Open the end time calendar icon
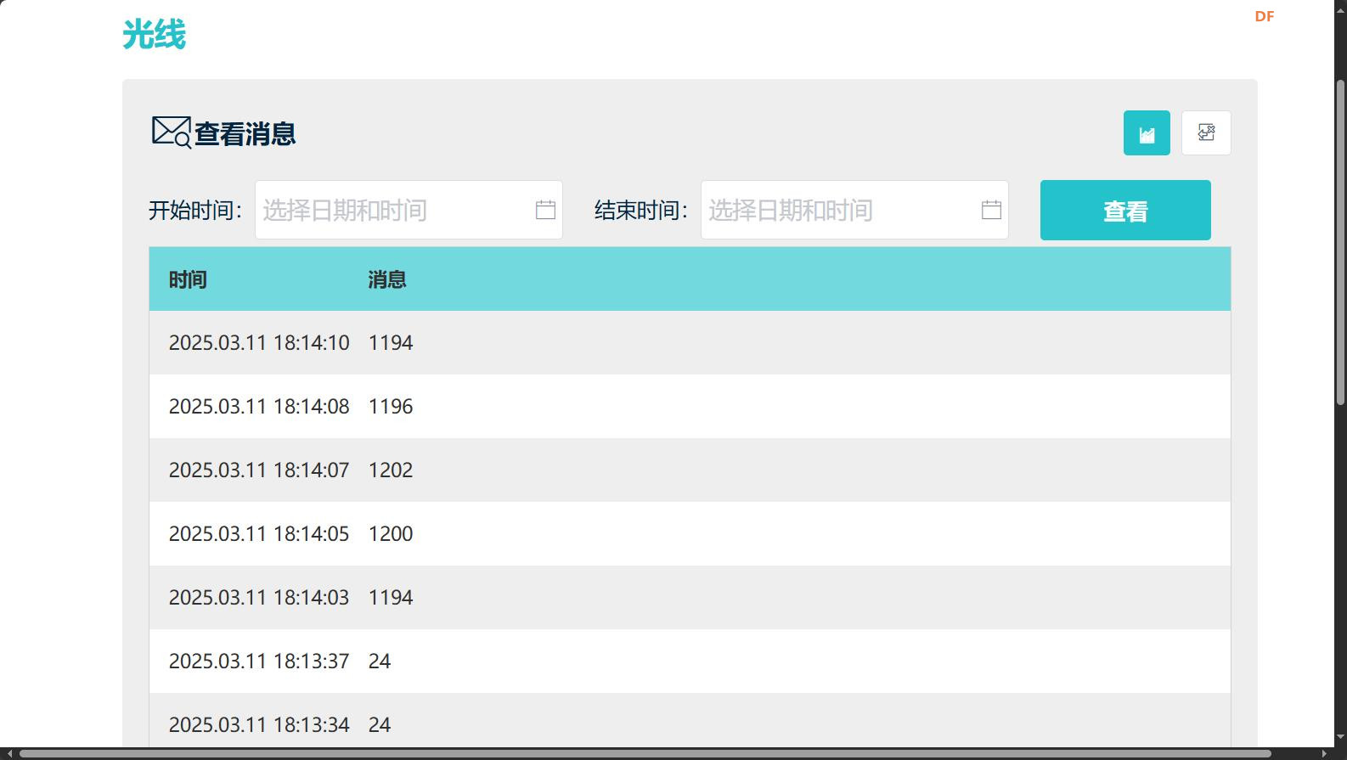 click(x=991, y=210)
